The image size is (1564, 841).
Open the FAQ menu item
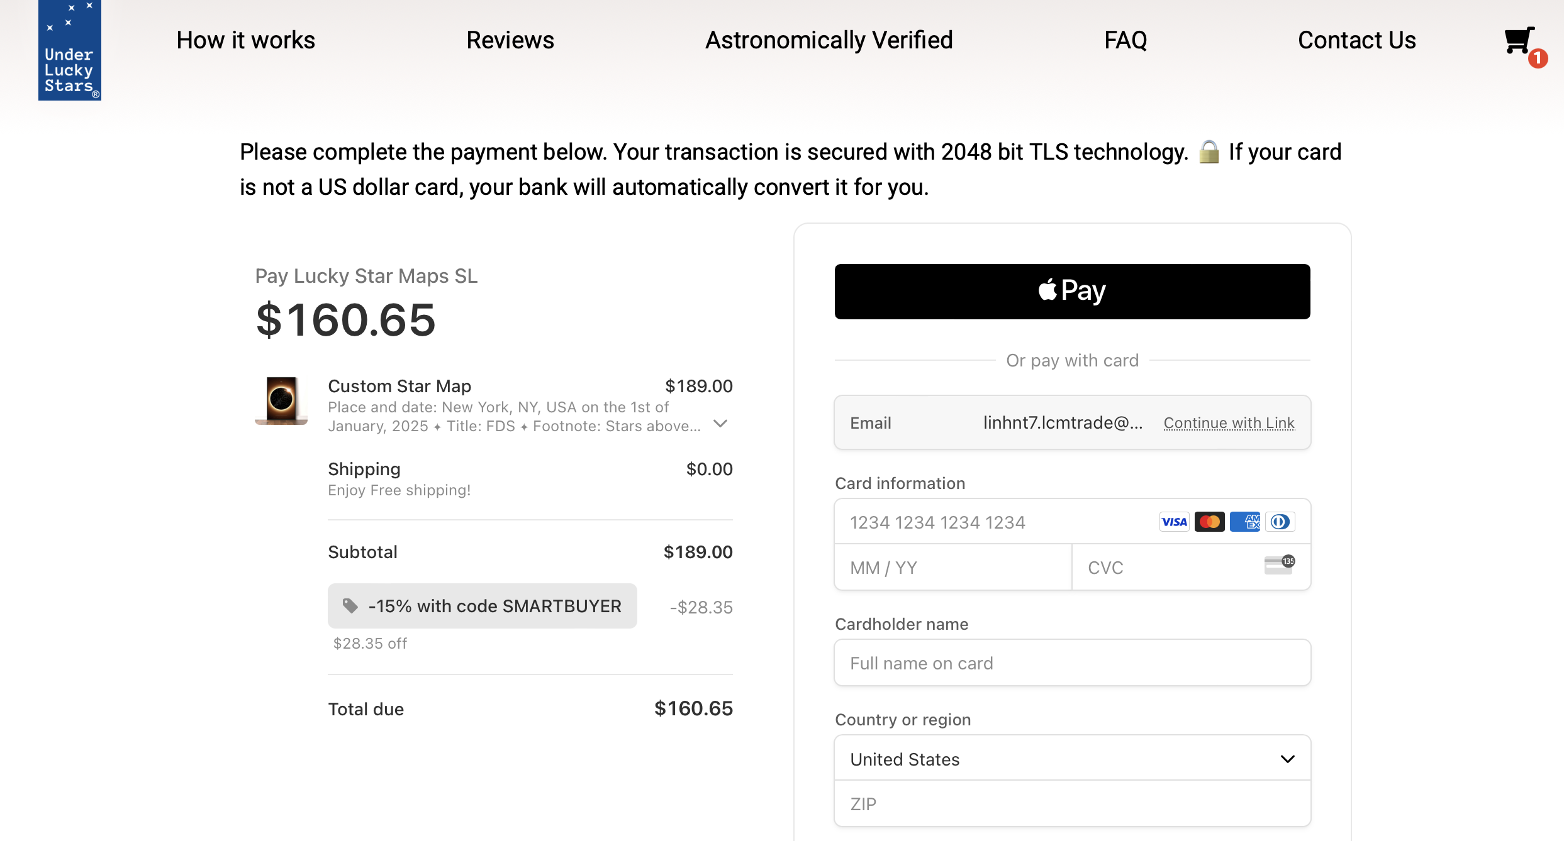(1126, 40)
